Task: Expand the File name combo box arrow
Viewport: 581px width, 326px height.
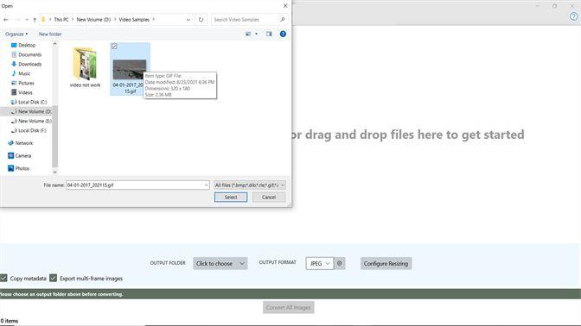Action: (x=207, y=185)
